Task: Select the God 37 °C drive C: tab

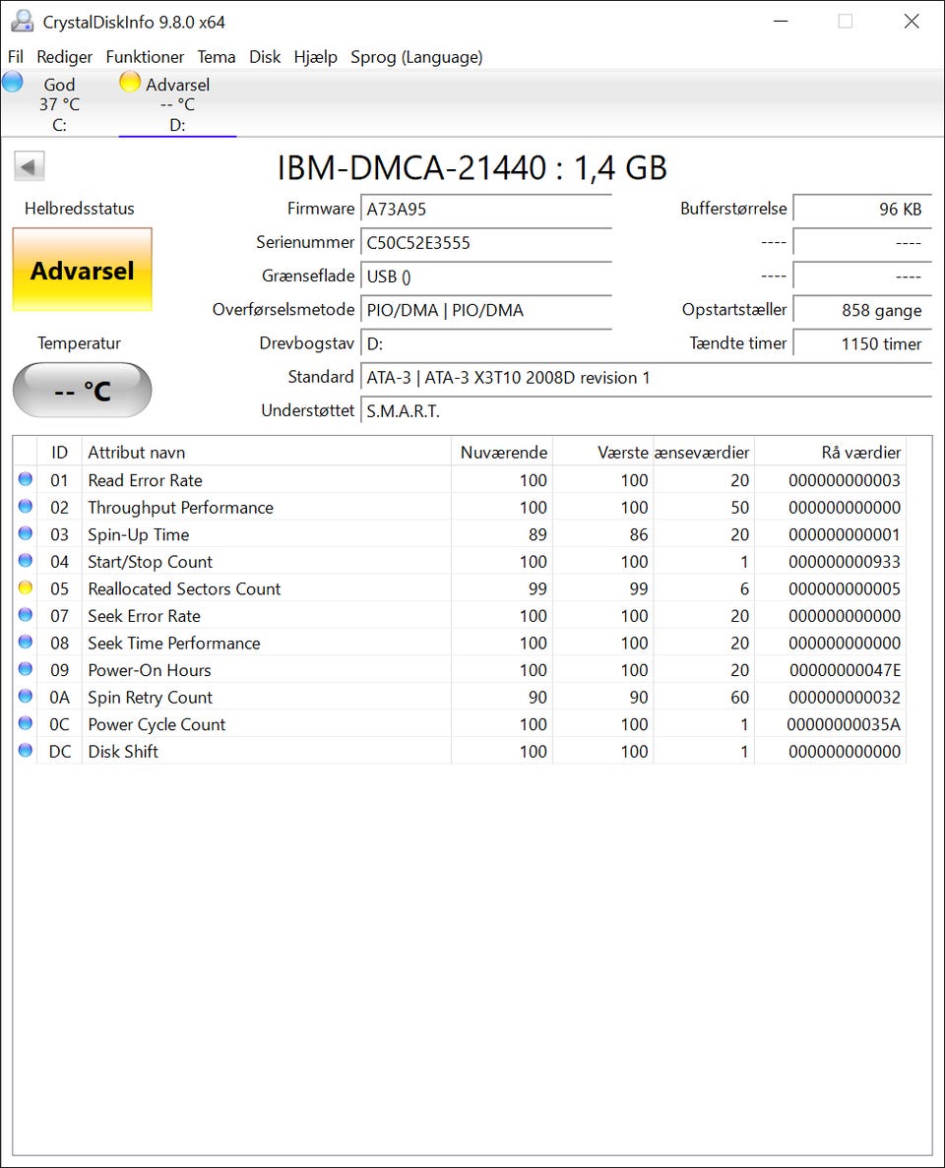Action: coord(59,104)
